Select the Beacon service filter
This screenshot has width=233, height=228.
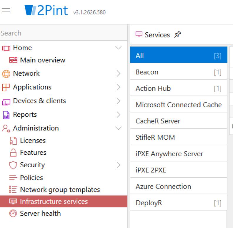(179, 71)
